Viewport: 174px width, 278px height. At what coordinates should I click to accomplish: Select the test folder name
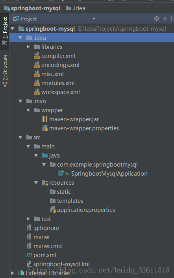[46, 219]
